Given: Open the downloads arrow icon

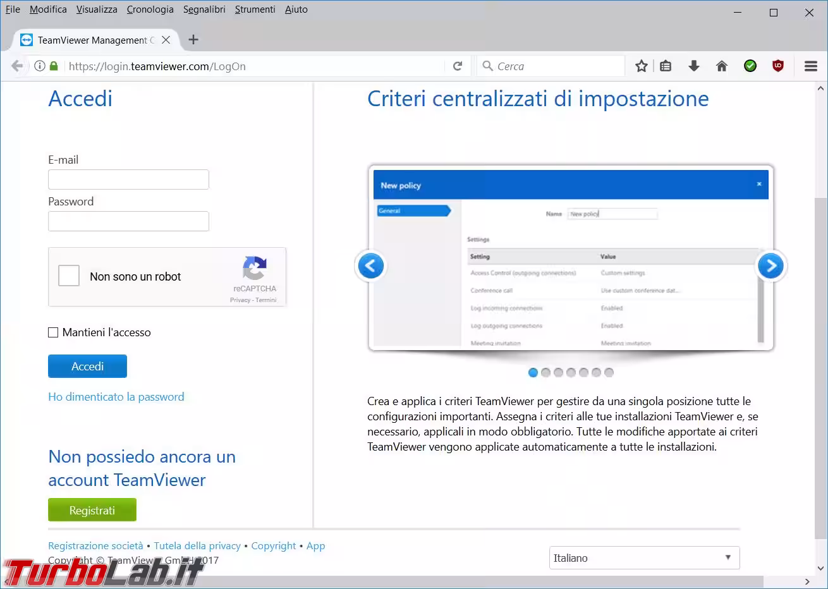Looking at the screenshot, I should coord(694,66).
